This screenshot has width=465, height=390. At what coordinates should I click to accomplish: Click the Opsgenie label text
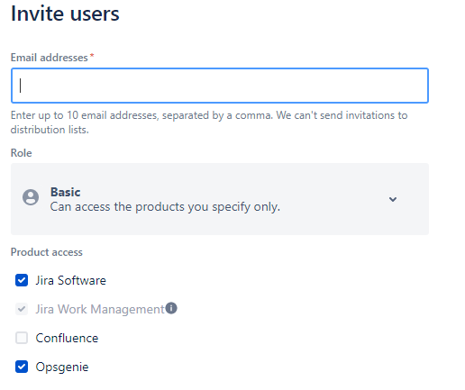coord(62,367)
